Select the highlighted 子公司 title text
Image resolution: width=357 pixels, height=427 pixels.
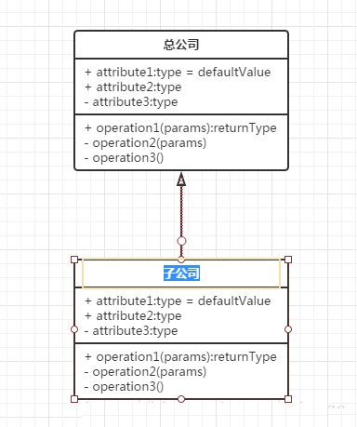181,274
